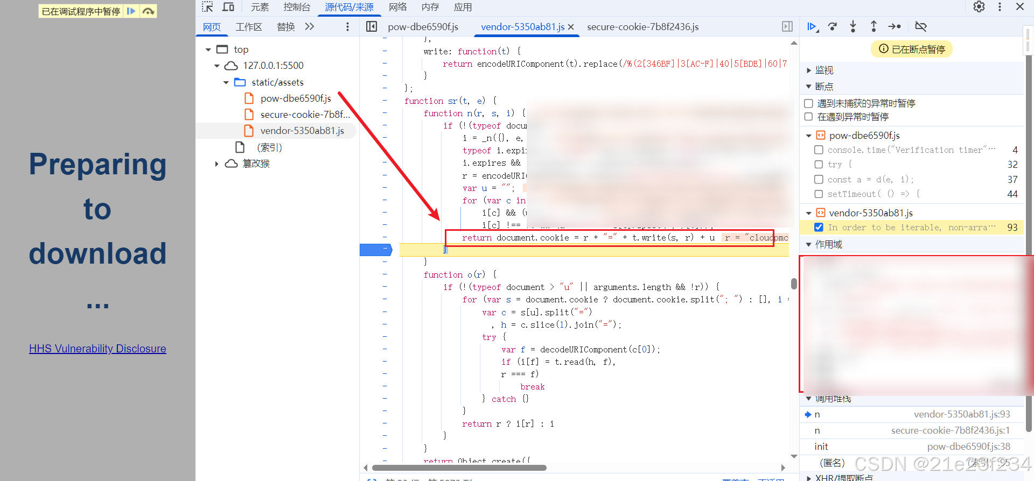
Task: Collapse the top frame tree node
Action: (x=208, y=49)
